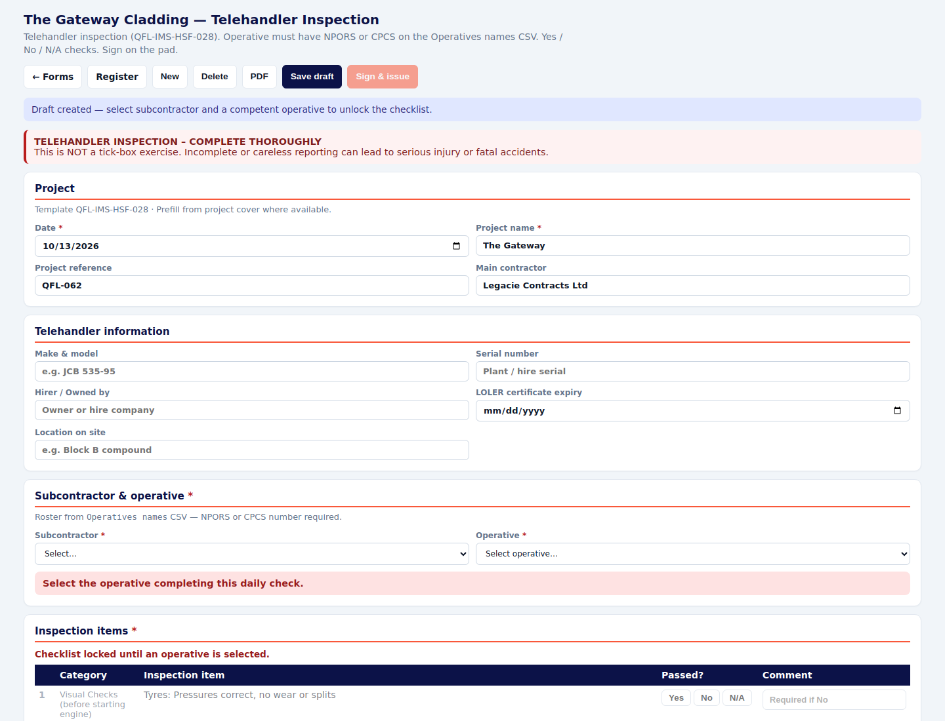Edit the Project name field
This screenshot has height=721, width=945.
pyautogui.click(x=693, y=246)
